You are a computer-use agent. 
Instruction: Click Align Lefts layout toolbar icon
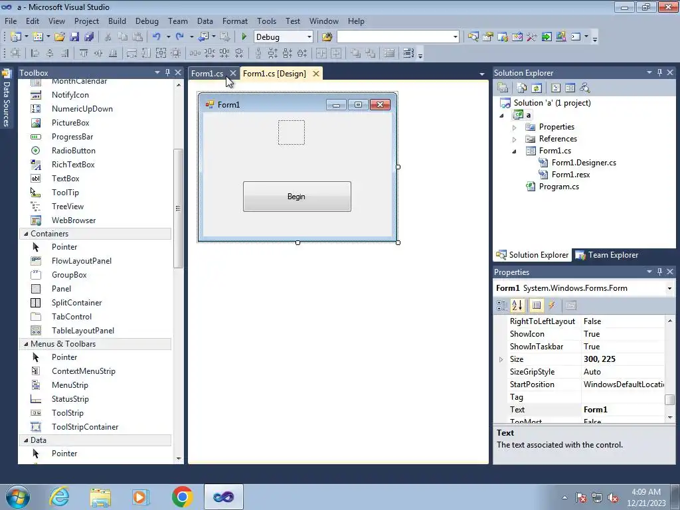click(x=35, y=53)
